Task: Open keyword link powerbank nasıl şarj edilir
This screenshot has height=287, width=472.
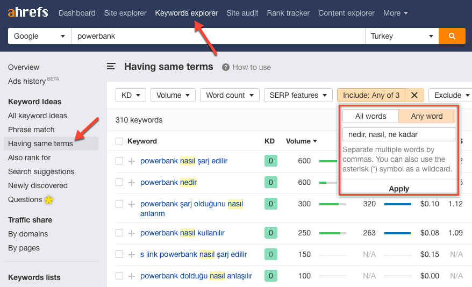Action: 184,161
